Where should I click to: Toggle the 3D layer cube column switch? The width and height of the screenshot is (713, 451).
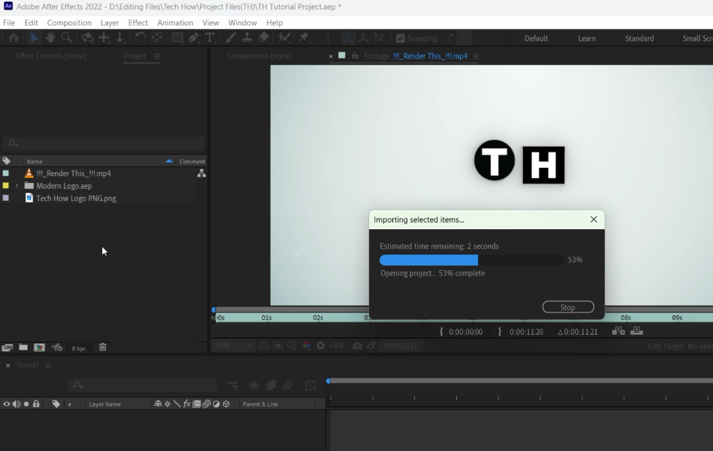coord(226,404)
